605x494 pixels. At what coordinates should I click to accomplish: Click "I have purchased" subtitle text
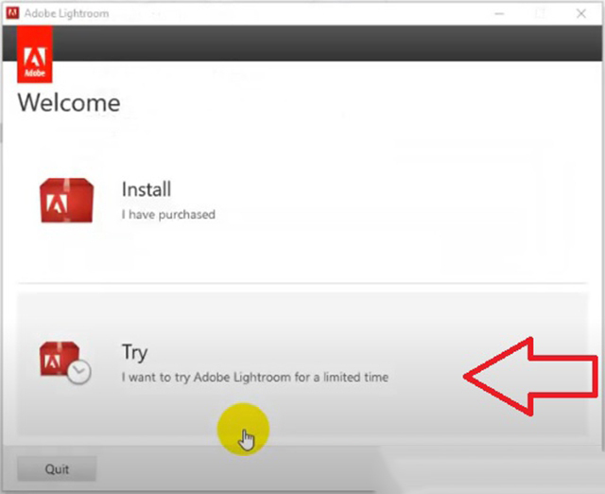click(168, 215)
